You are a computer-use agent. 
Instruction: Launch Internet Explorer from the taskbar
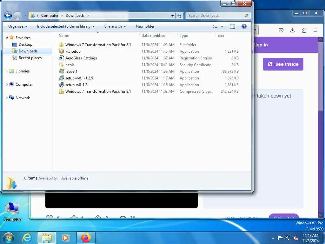click(x=27, y=238)
